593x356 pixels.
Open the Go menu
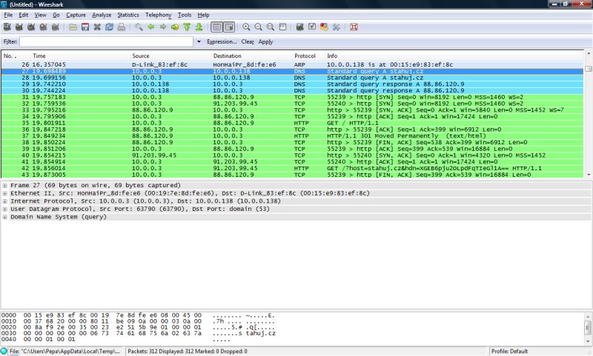56,15
